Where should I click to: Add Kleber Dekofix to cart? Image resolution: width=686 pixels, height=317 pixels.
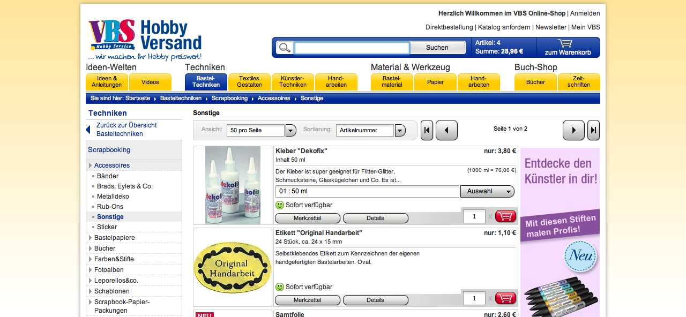pyautogui.click(x=505, y=216)
